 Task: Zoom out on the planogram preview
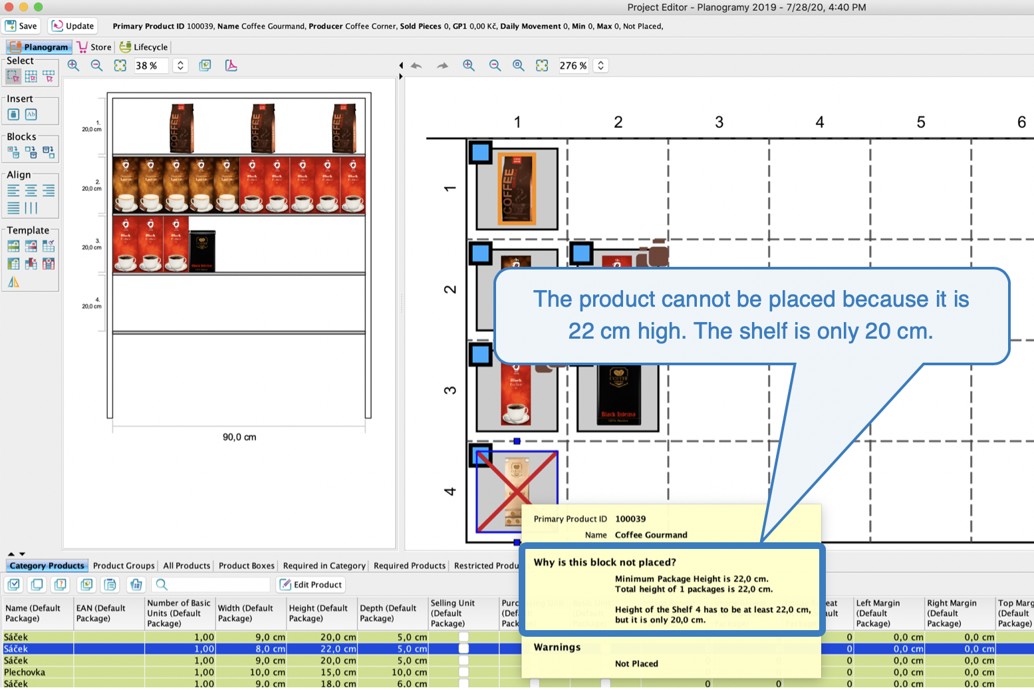click(96, 65)
